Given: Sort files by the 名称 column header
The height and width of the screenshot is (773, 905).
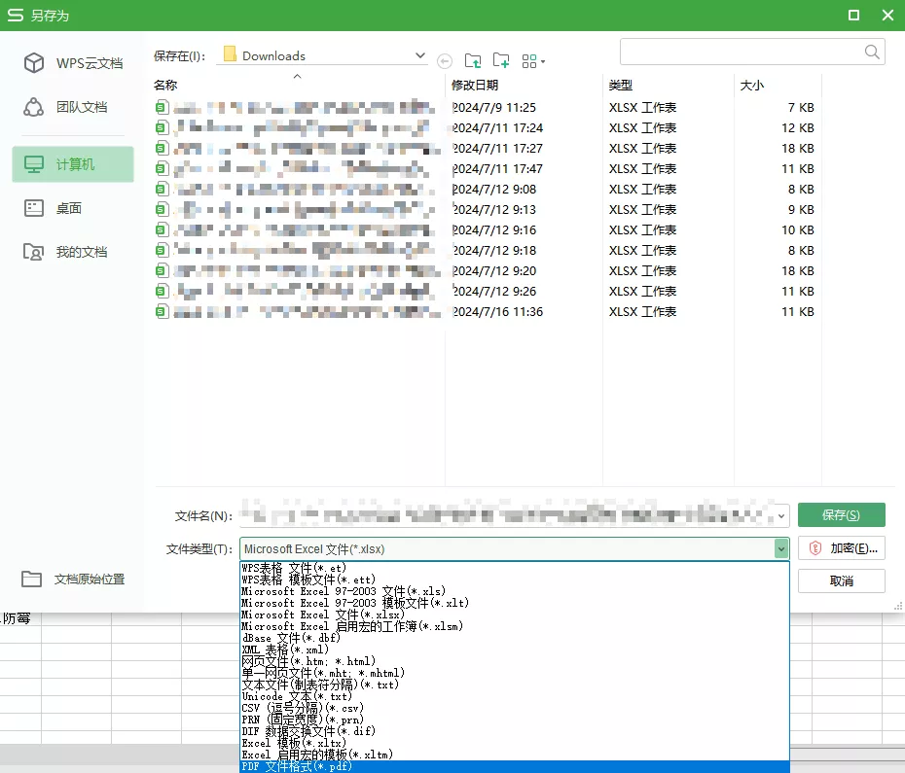Looking at the screenshot, I should pyautogui.click(x=165, y=85).
